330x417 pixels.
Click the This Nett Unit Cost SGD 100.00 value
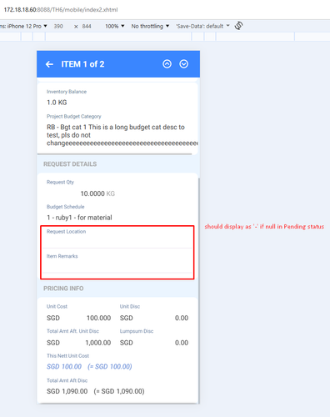pos(64,366)
